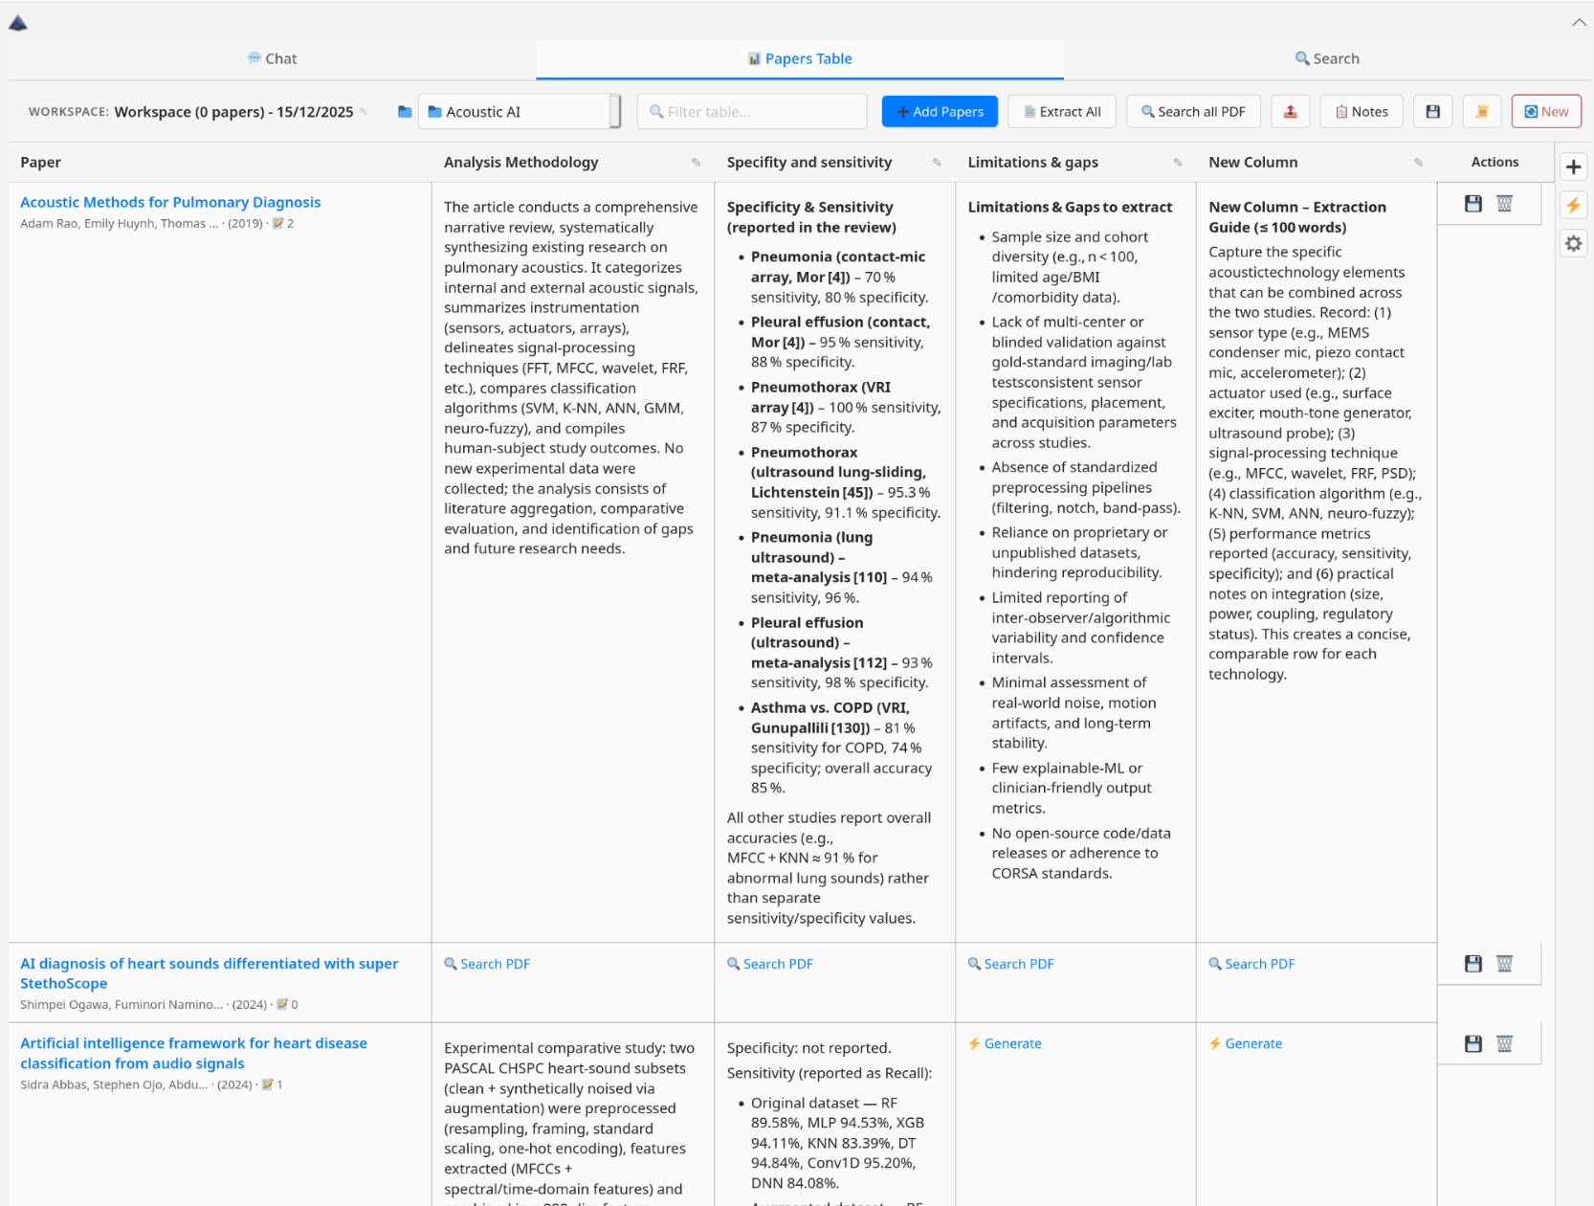This screenshot has height=1206, width=1594.
Task: Delete the Acoustic Methods paper row
Action: click(1504, 204)
